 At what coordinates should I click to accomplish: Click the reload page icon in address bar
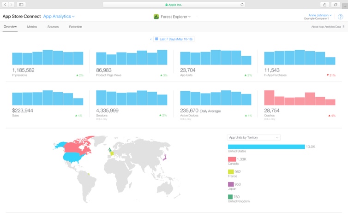tap(242, 5)
